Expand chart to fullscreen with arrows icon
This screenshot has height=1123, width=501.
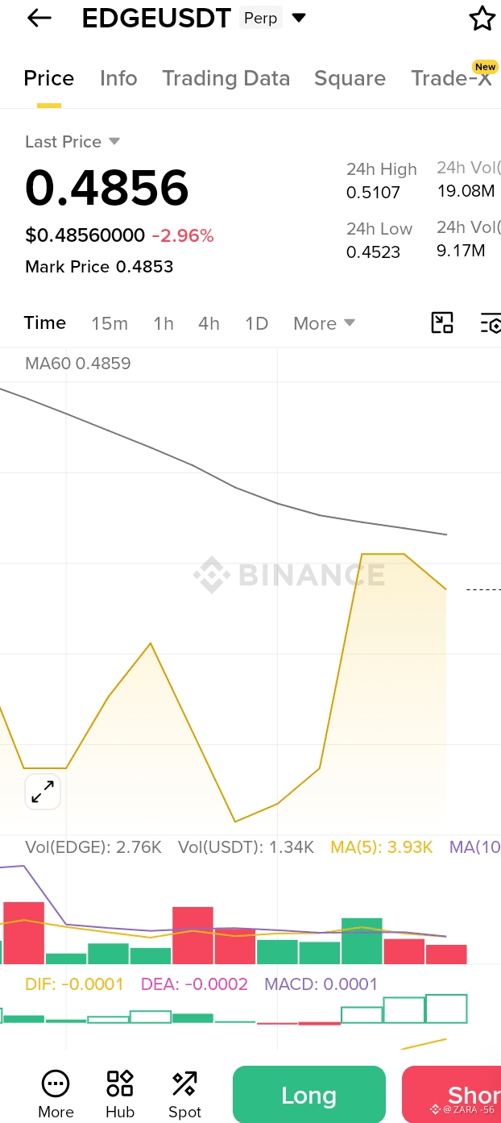43,792
